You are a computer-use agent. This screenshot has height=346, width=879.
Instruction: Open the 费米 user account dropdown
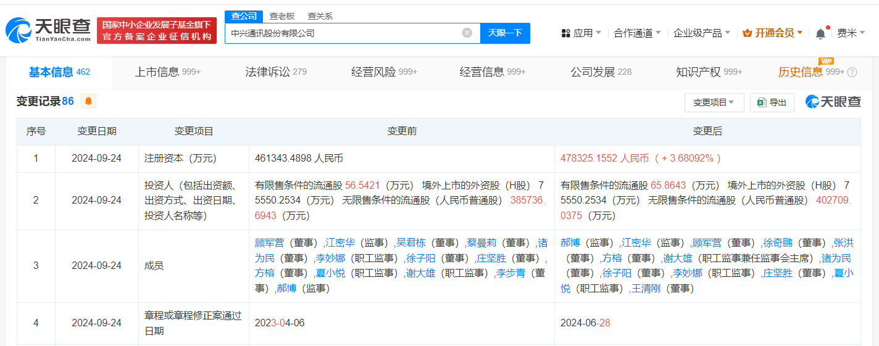coord(851,33)
